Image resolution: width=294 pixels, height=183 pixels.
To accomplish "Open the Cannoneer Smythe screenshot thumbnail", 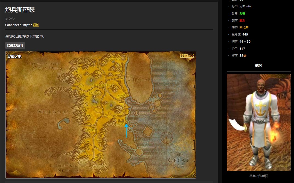I will (x=258, y=122).
